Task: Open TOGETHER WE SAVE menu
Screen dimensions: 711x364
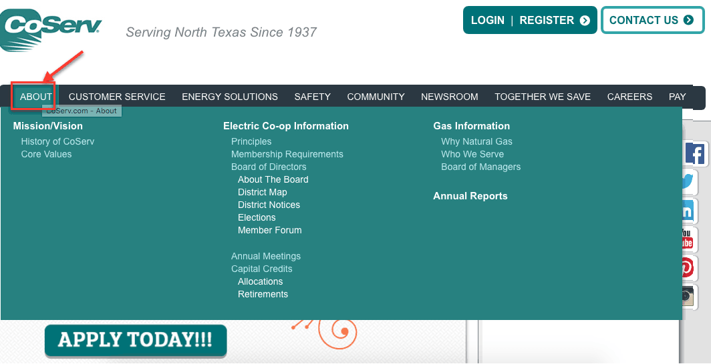Action: [x=543, y=97]
